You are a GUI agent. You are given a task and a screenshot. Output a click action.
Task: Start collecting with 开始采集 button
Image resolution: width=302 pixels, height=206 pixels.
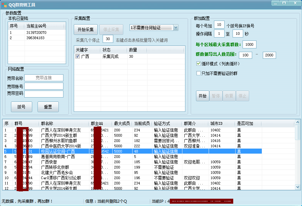point(85,30)
